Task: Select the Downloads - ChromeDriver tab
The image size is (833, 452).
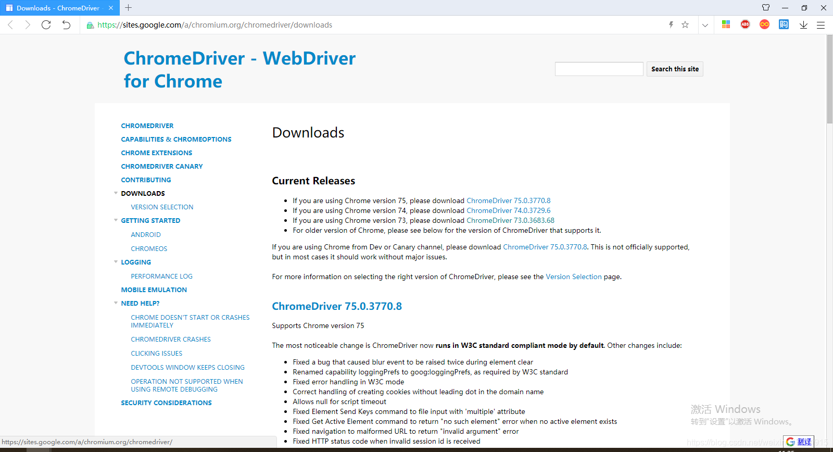Action: 60,8
